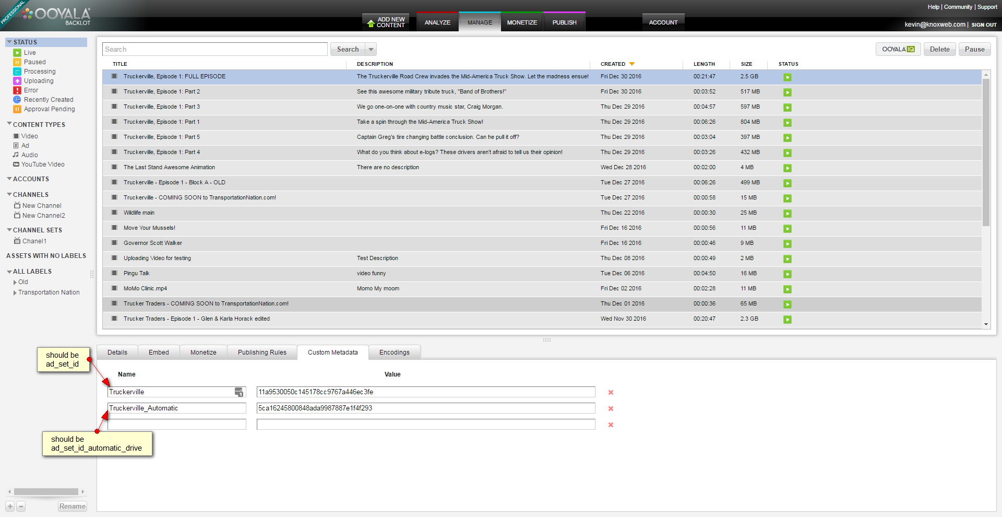The width and height of the screenshot is (1002, 517).
Task: Switch to the Embed tab
Action: click(x=159, y=352)
